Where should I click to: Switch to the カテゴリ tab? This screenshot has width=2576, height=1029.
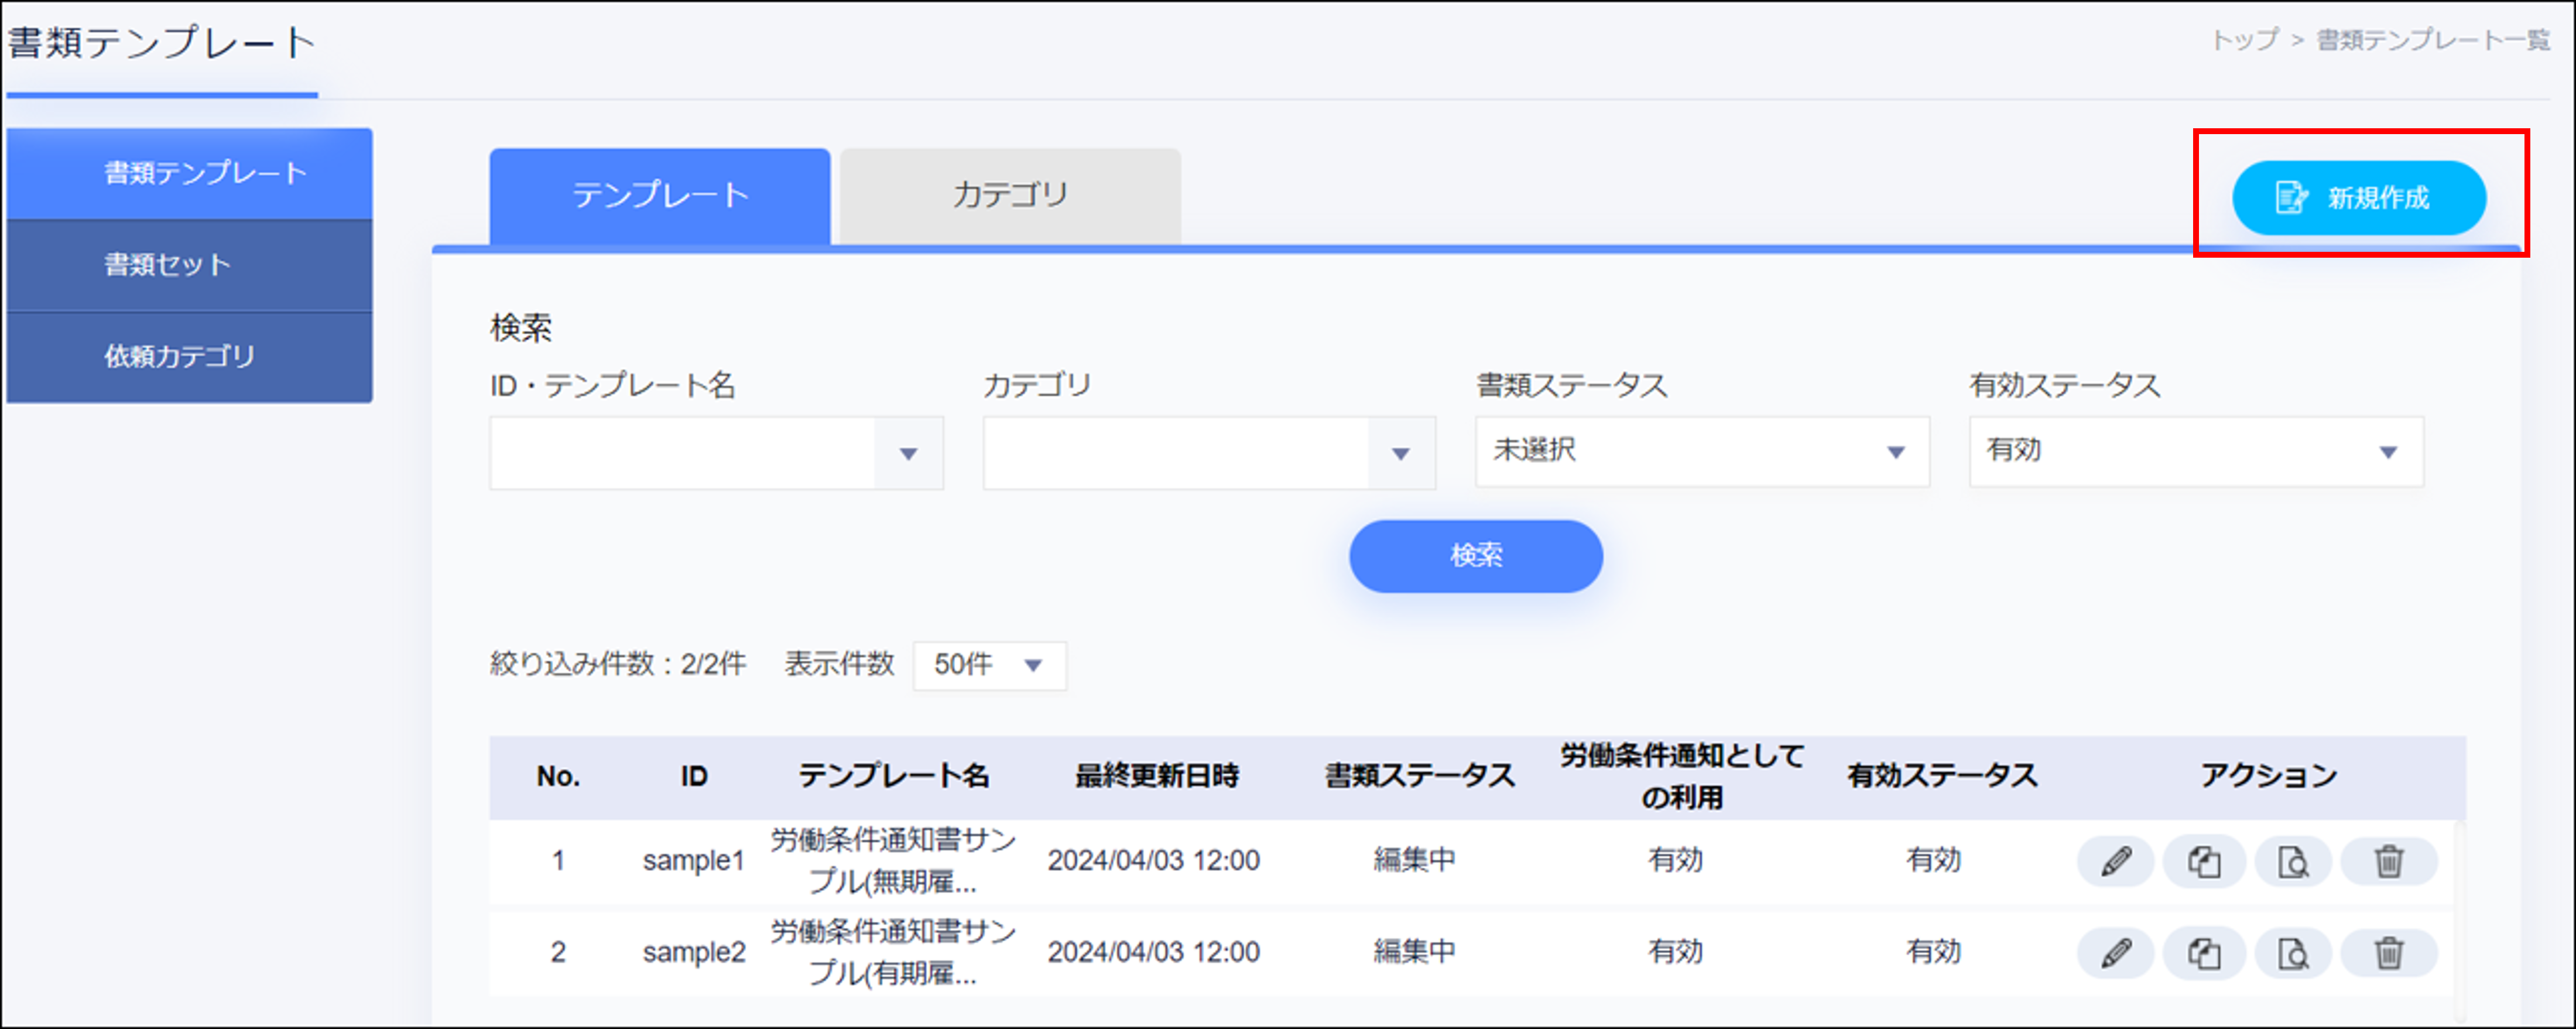[x=1010, y=196]
